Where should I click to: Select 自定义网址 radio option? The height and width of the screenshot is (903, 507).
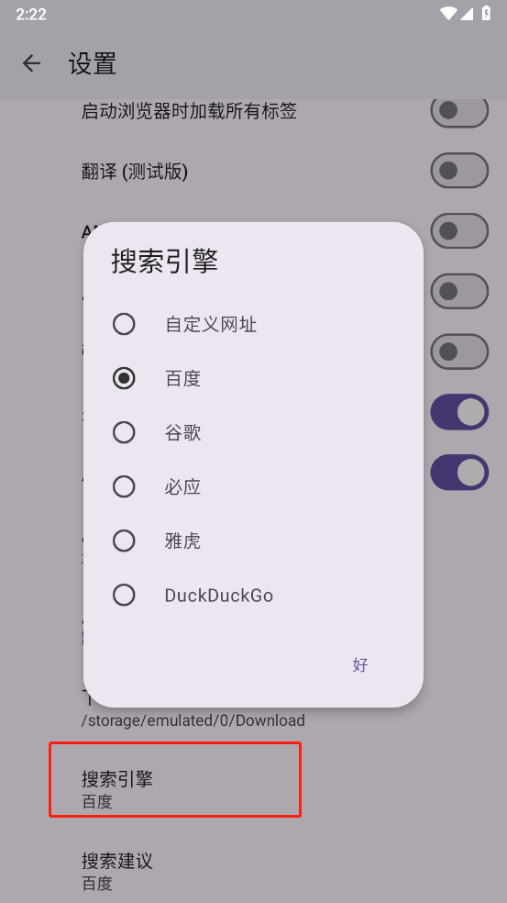coord(253,324)
